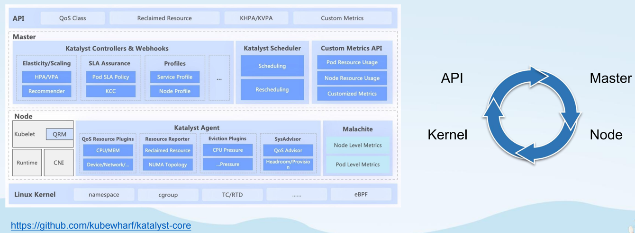Click the CPU/MEM plugin block

click(108, 150)
